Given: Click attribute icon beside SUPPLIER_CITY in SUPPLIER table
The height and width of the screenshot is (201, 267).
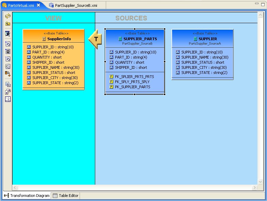Looking at the screenshot, I should [x=178, y=67].
